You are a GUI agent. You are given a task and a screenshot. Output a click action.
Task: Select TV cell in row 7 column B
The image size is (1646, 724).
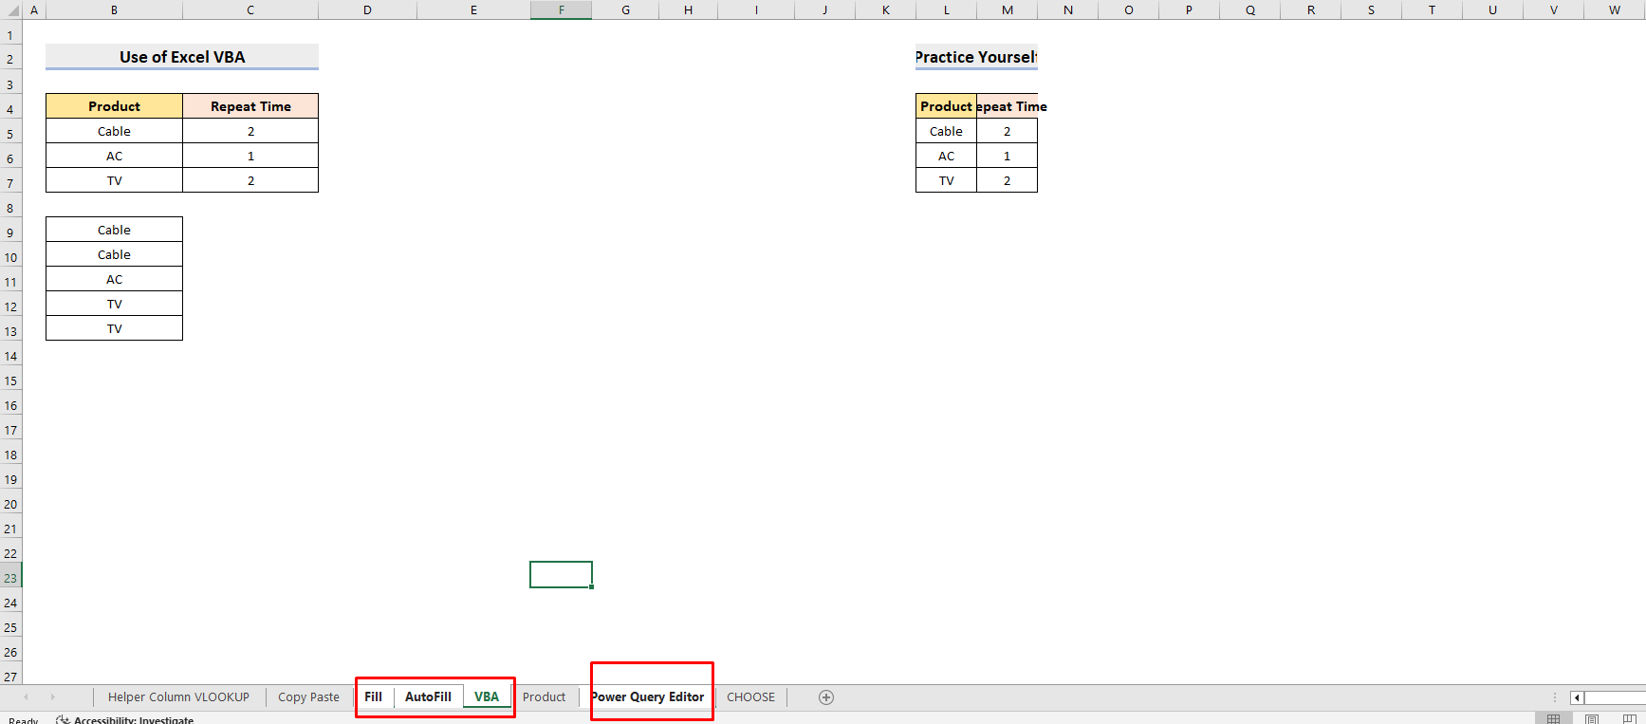point(114,180)
